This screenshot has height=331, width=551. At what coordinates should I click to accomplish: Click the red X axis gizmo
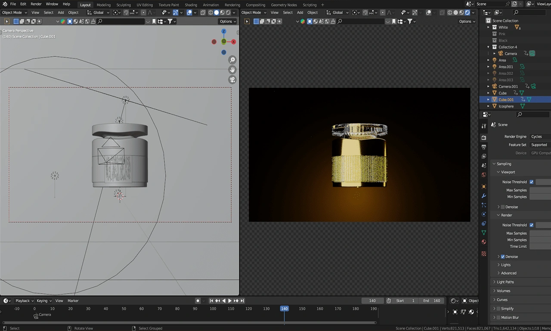tap(233, 42)
